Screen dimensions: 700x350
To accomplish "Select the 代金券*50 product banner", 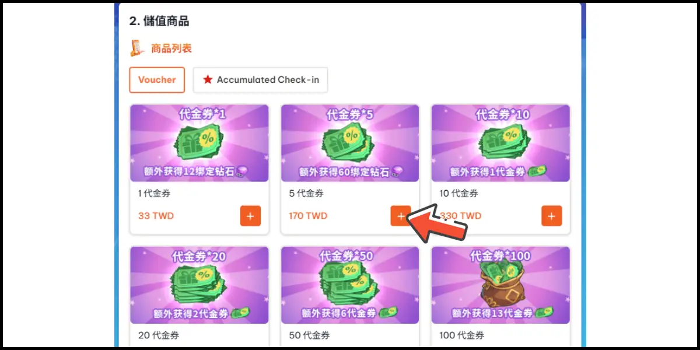I will (x=350, y=285).
